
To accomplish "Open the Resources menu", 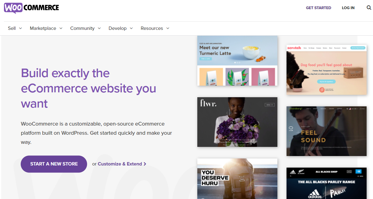I will [155, 28].
